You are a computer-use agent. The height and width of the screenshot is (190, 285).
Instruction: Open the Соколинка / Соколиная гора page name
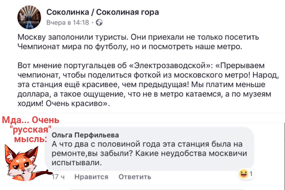click(x=103, y=12)
